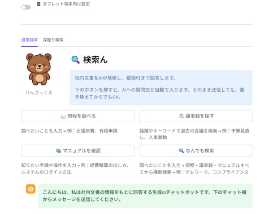This screenshot has height=214, width=260.
Task: Click the hint mentioning テレワーク、コンプライアンス
Action: 194,168
